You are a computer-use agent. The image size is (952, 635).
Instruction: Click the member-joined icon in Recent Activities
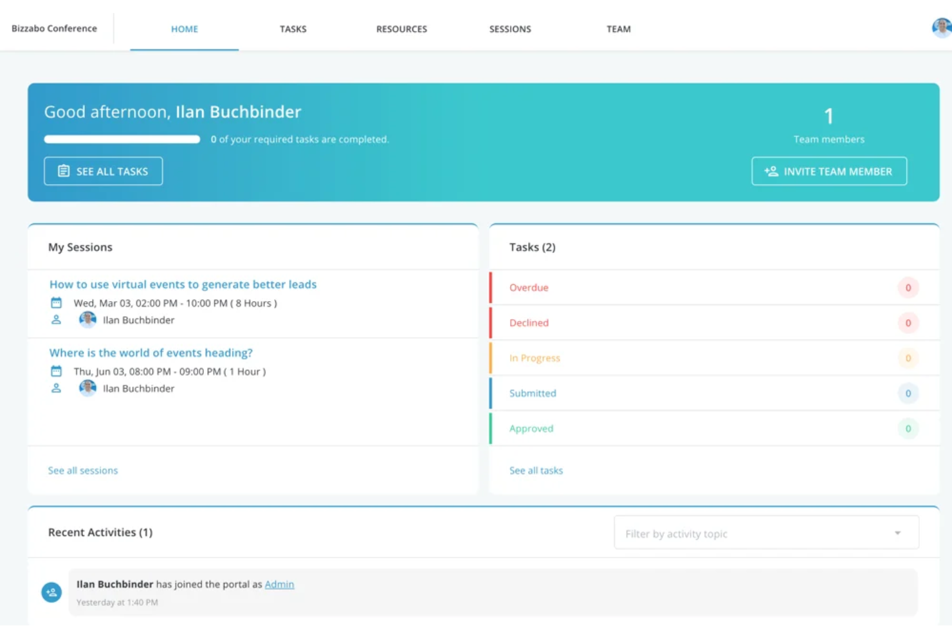tap(51, 592)
